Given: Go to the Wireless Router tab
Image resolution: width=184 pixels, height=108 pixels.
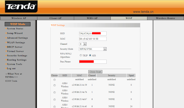Looking at the screenshot, I should (166, 18).
